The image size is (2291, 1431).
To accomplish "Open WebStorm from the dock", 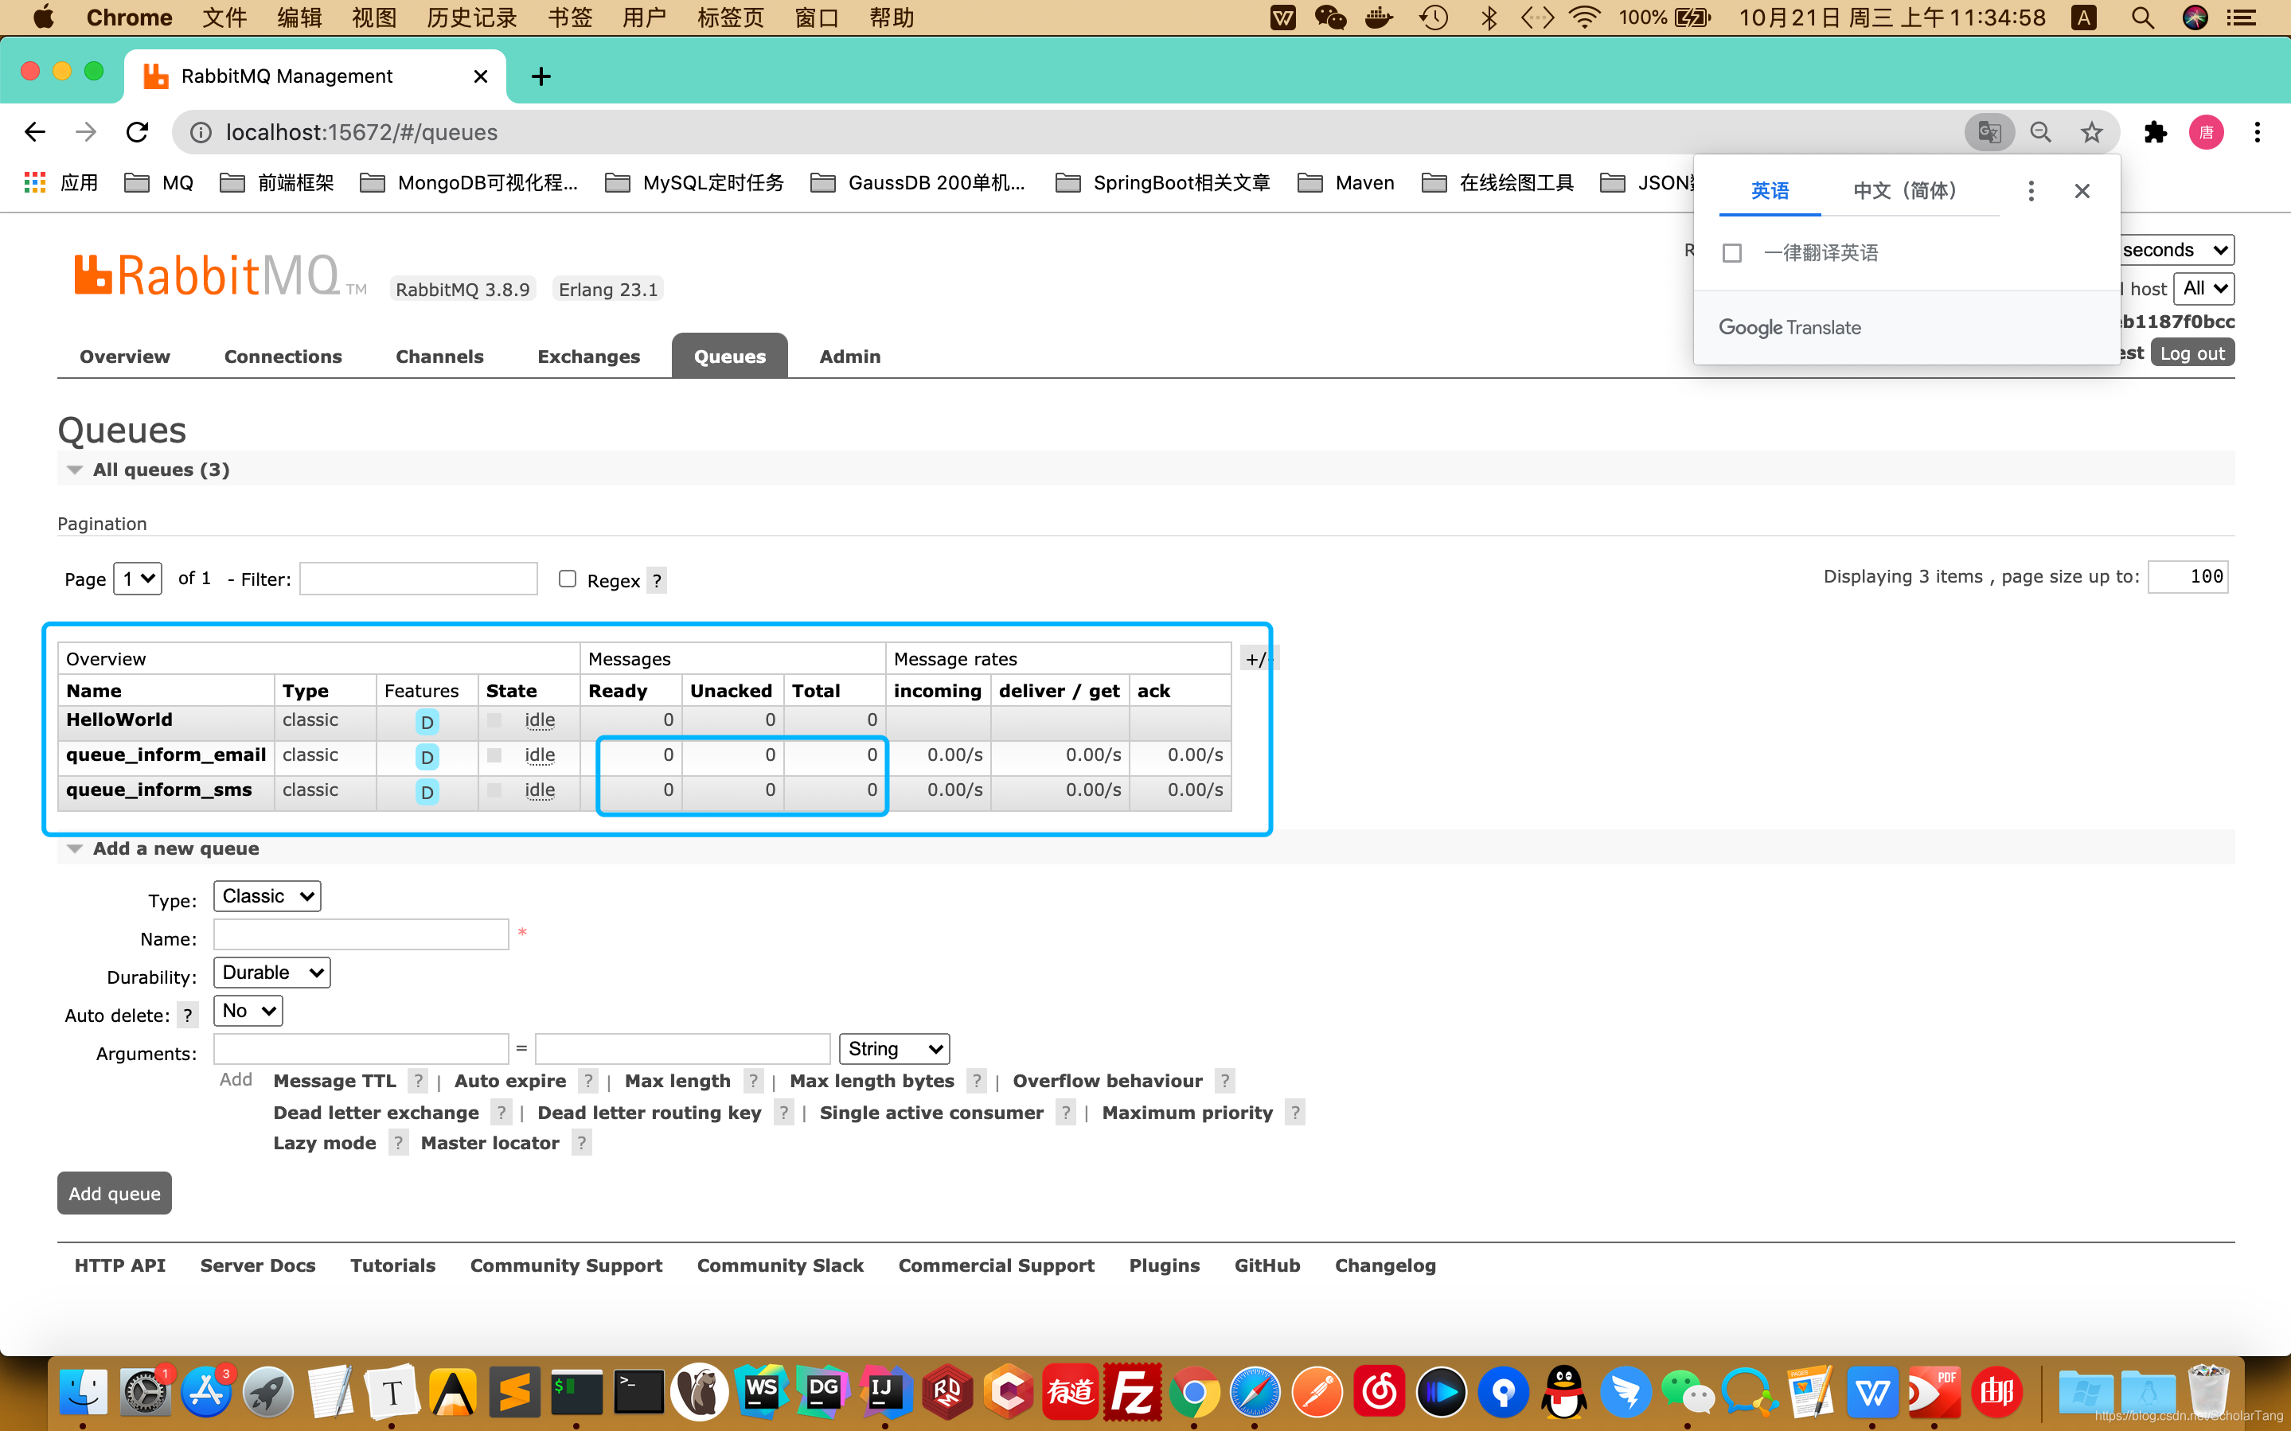I will pyautogui.click(x=762, y=1391).
